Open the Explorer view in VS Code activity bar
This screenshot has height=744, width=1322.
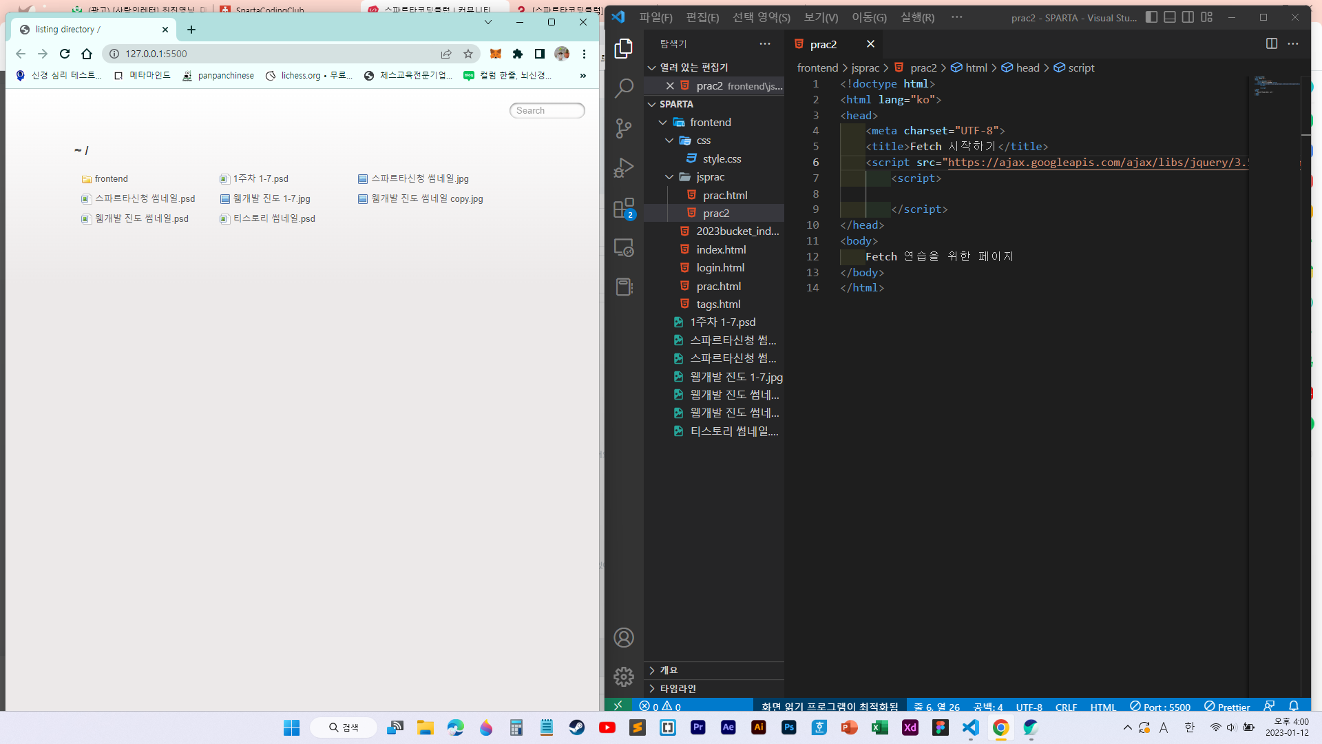coord(624,48)
